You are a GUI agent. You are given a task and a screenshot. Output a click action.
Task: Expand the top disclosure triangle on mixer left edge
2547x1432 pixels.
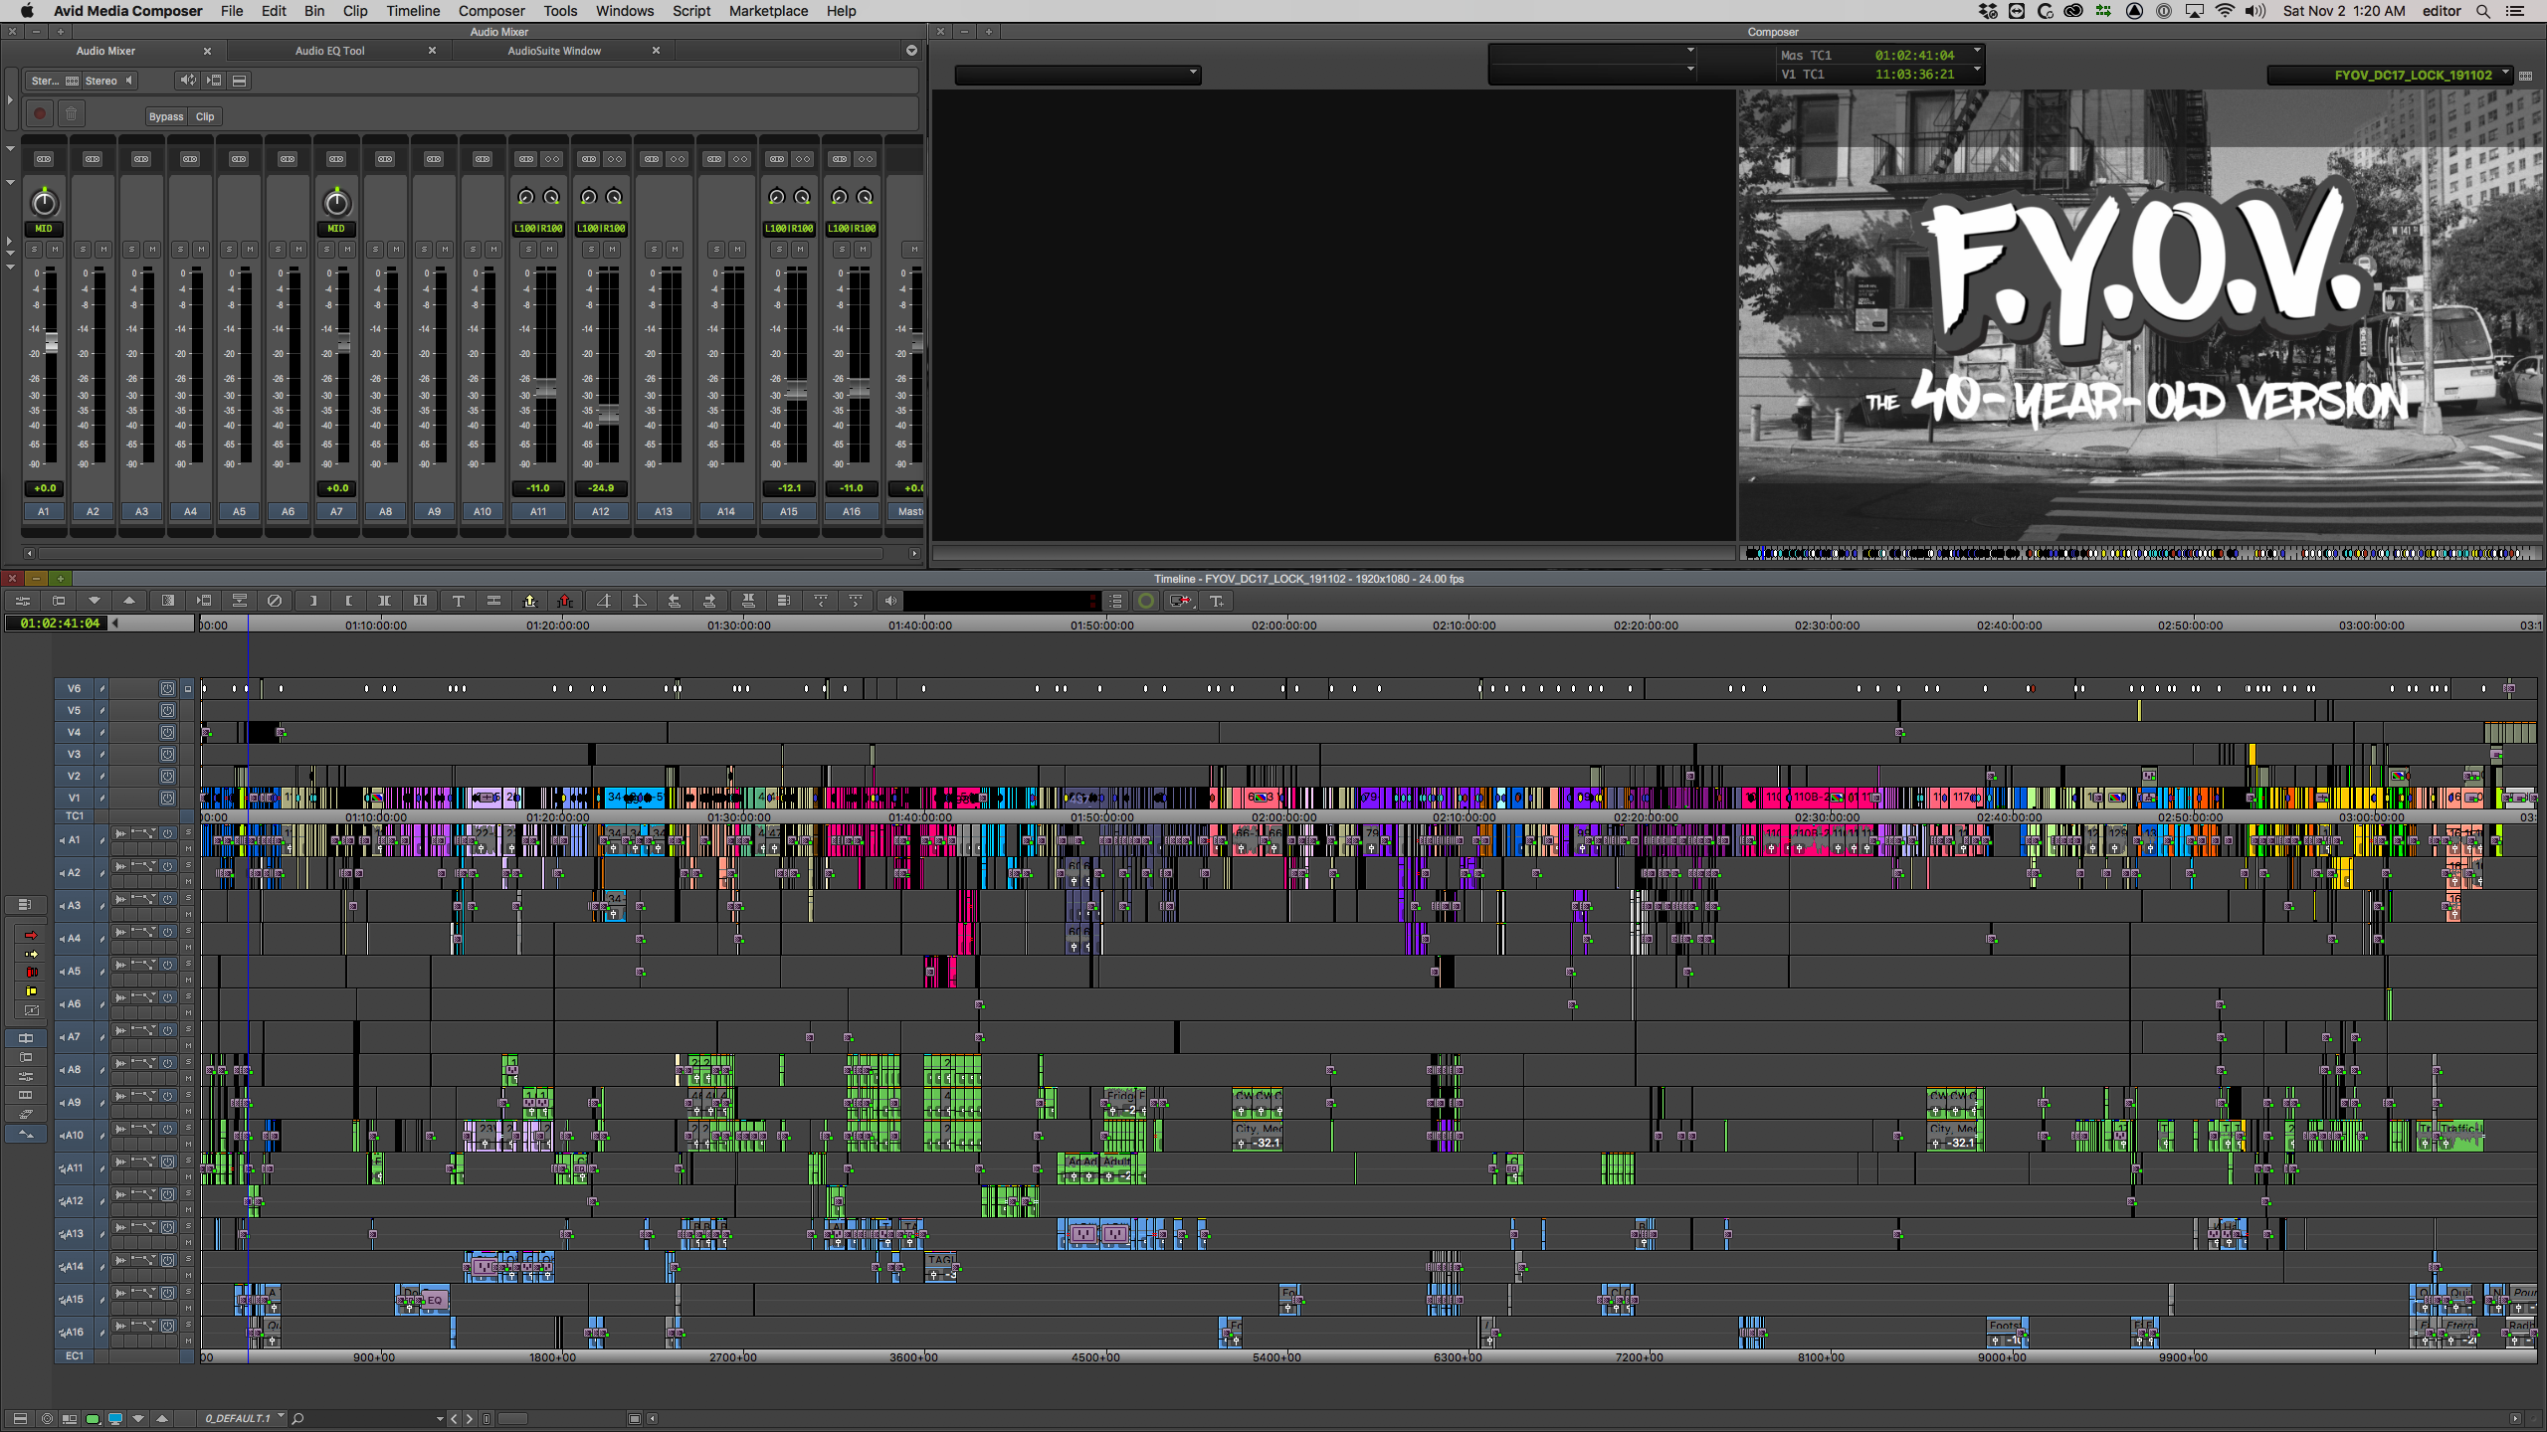pyautogui.click(x=10, y=99)
